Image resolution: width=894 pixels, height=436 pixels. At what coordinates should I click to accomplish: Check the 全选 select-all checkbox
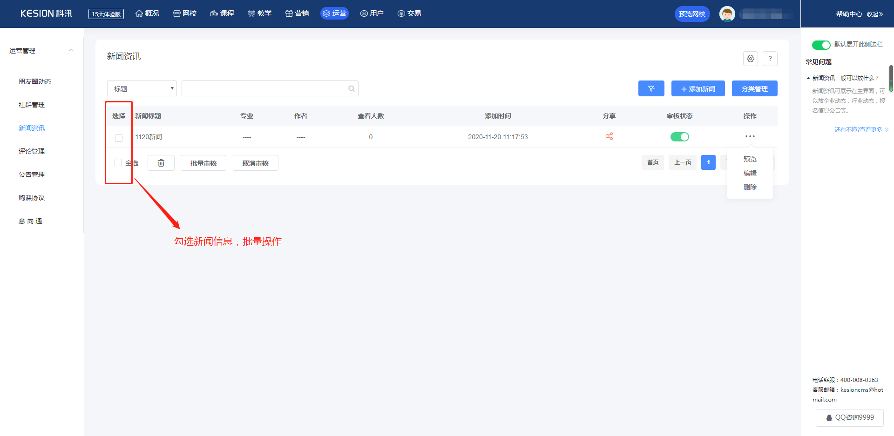(118, 162)
